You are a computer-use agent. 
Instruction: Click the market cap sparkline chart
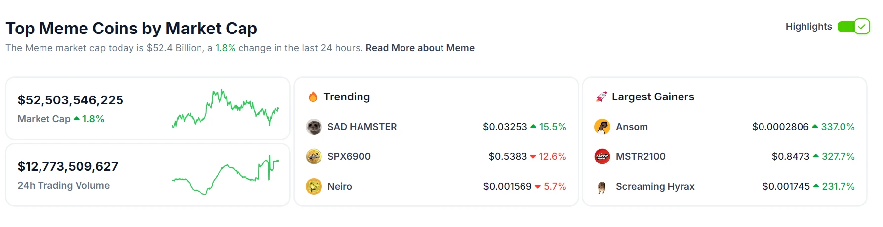click(x=225, y=108)
